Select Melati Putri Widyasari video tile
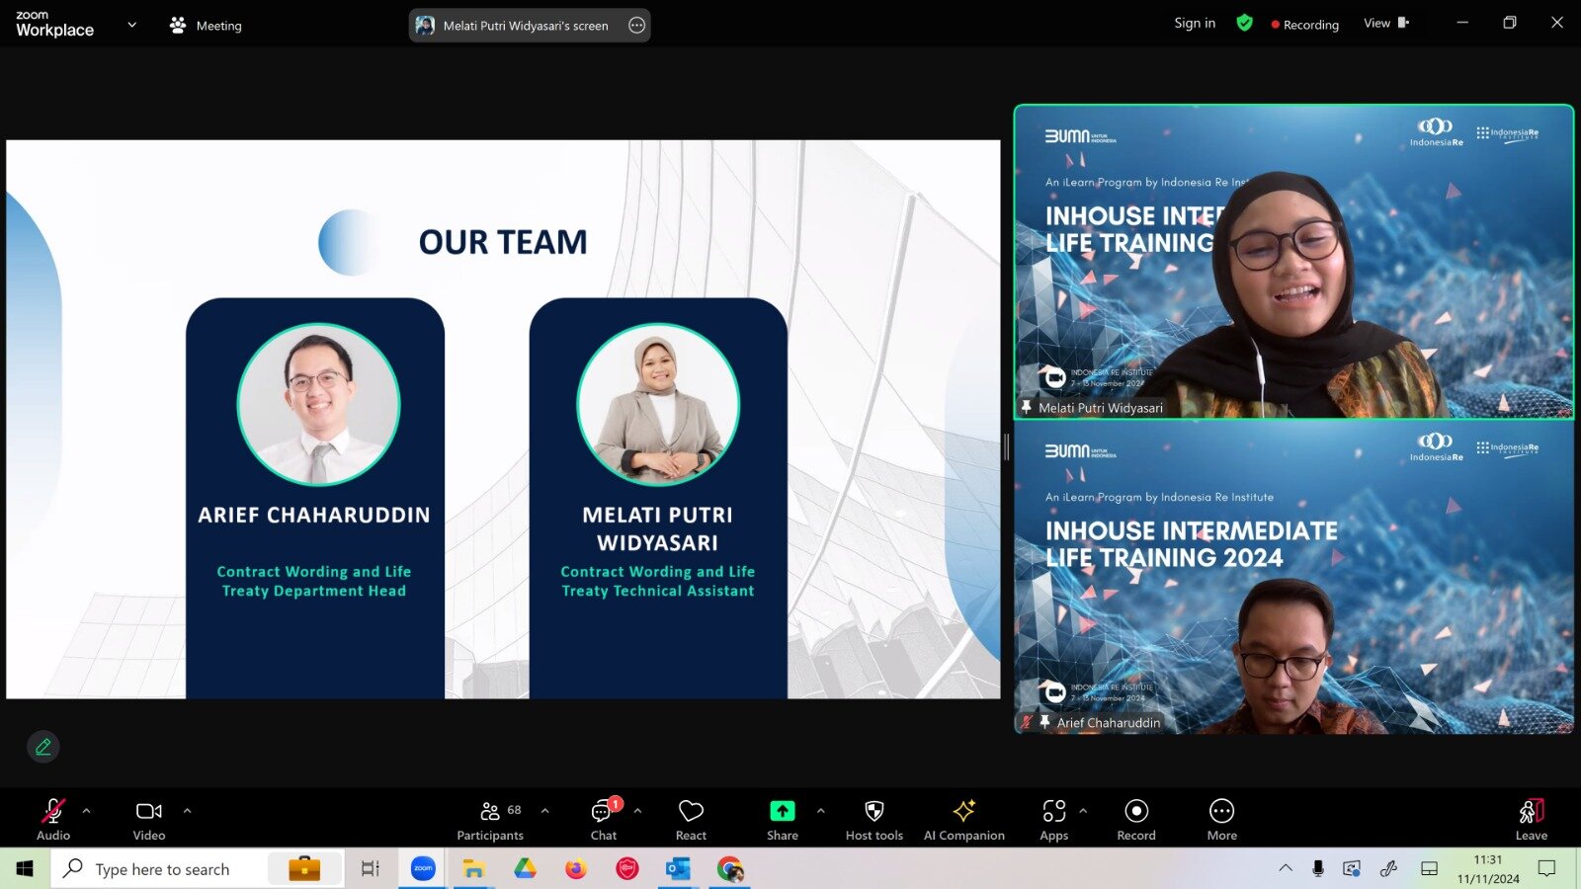This screenshot has width=1581, height=889. pyautogui.click(x=1293, y=262)
